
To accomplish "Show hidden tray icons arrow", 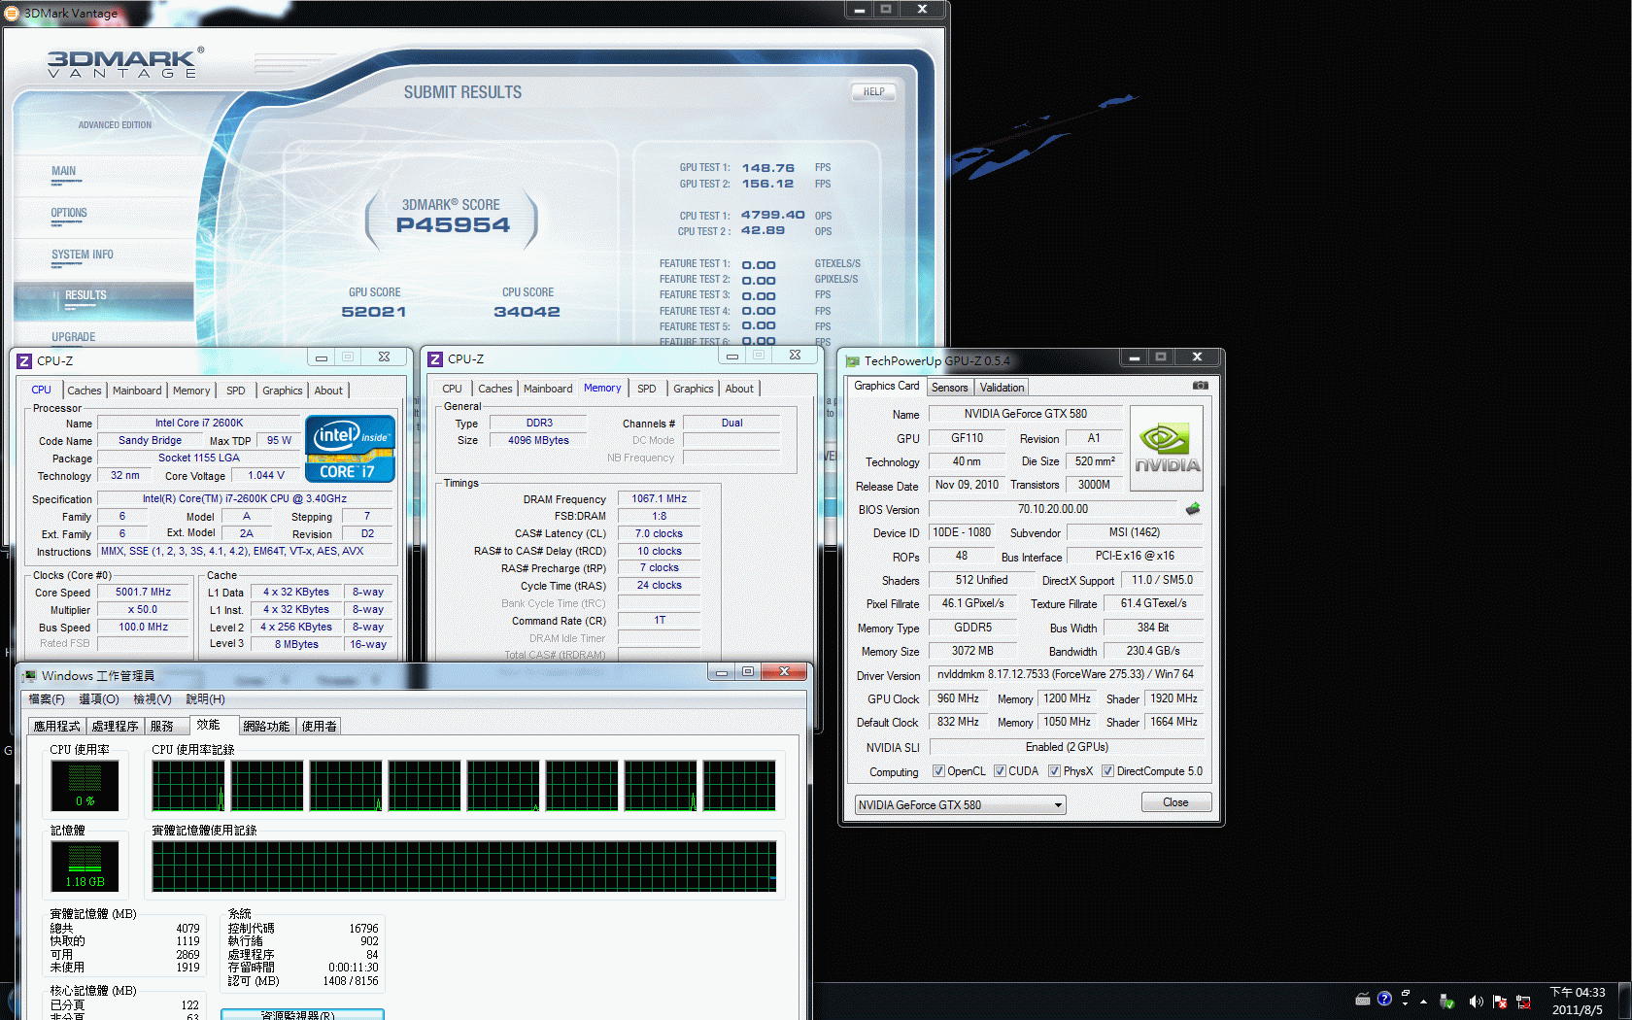I will [x=1423, y=1002].
